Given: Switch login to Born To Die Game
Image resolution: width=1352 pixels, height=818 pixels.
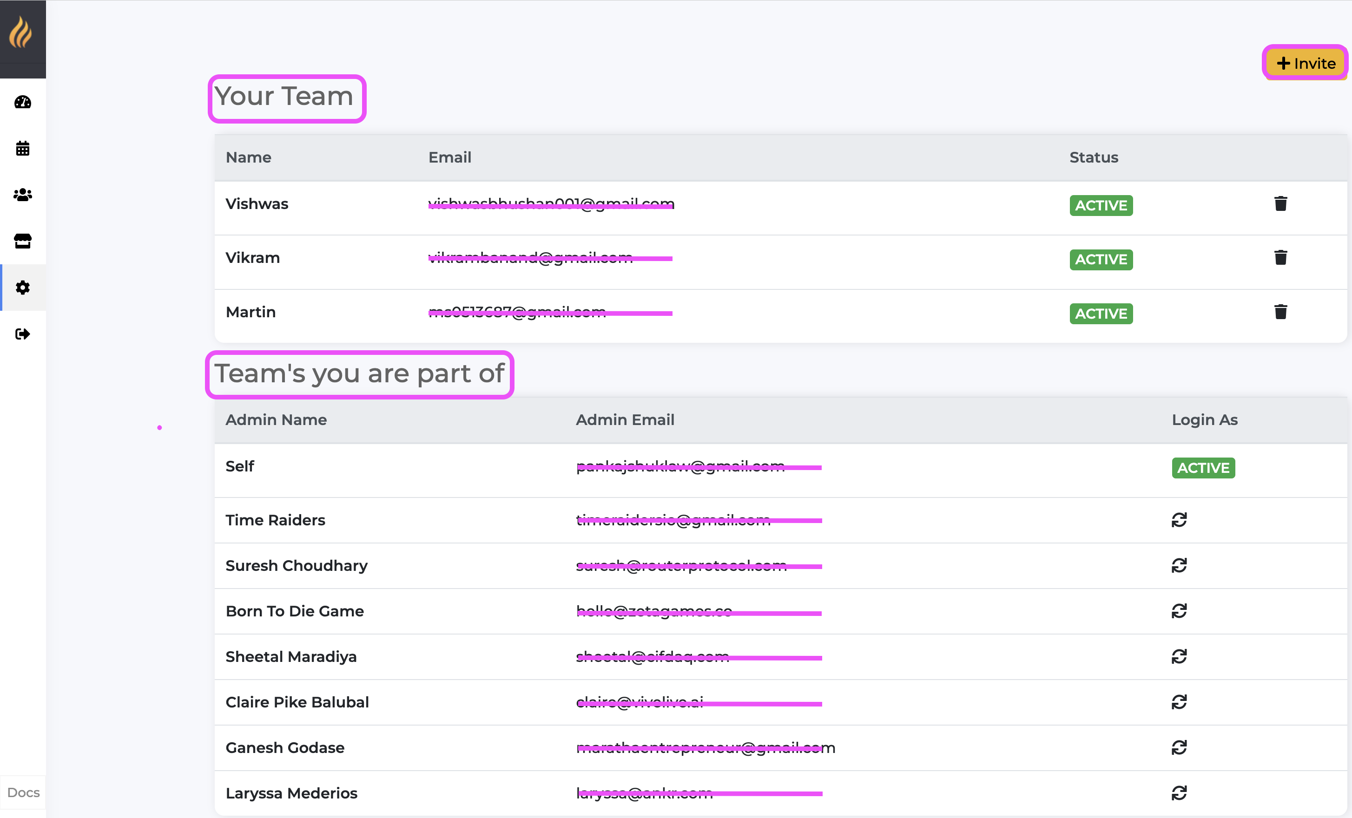Looking at the screenshot, I should click(1179, 611).
